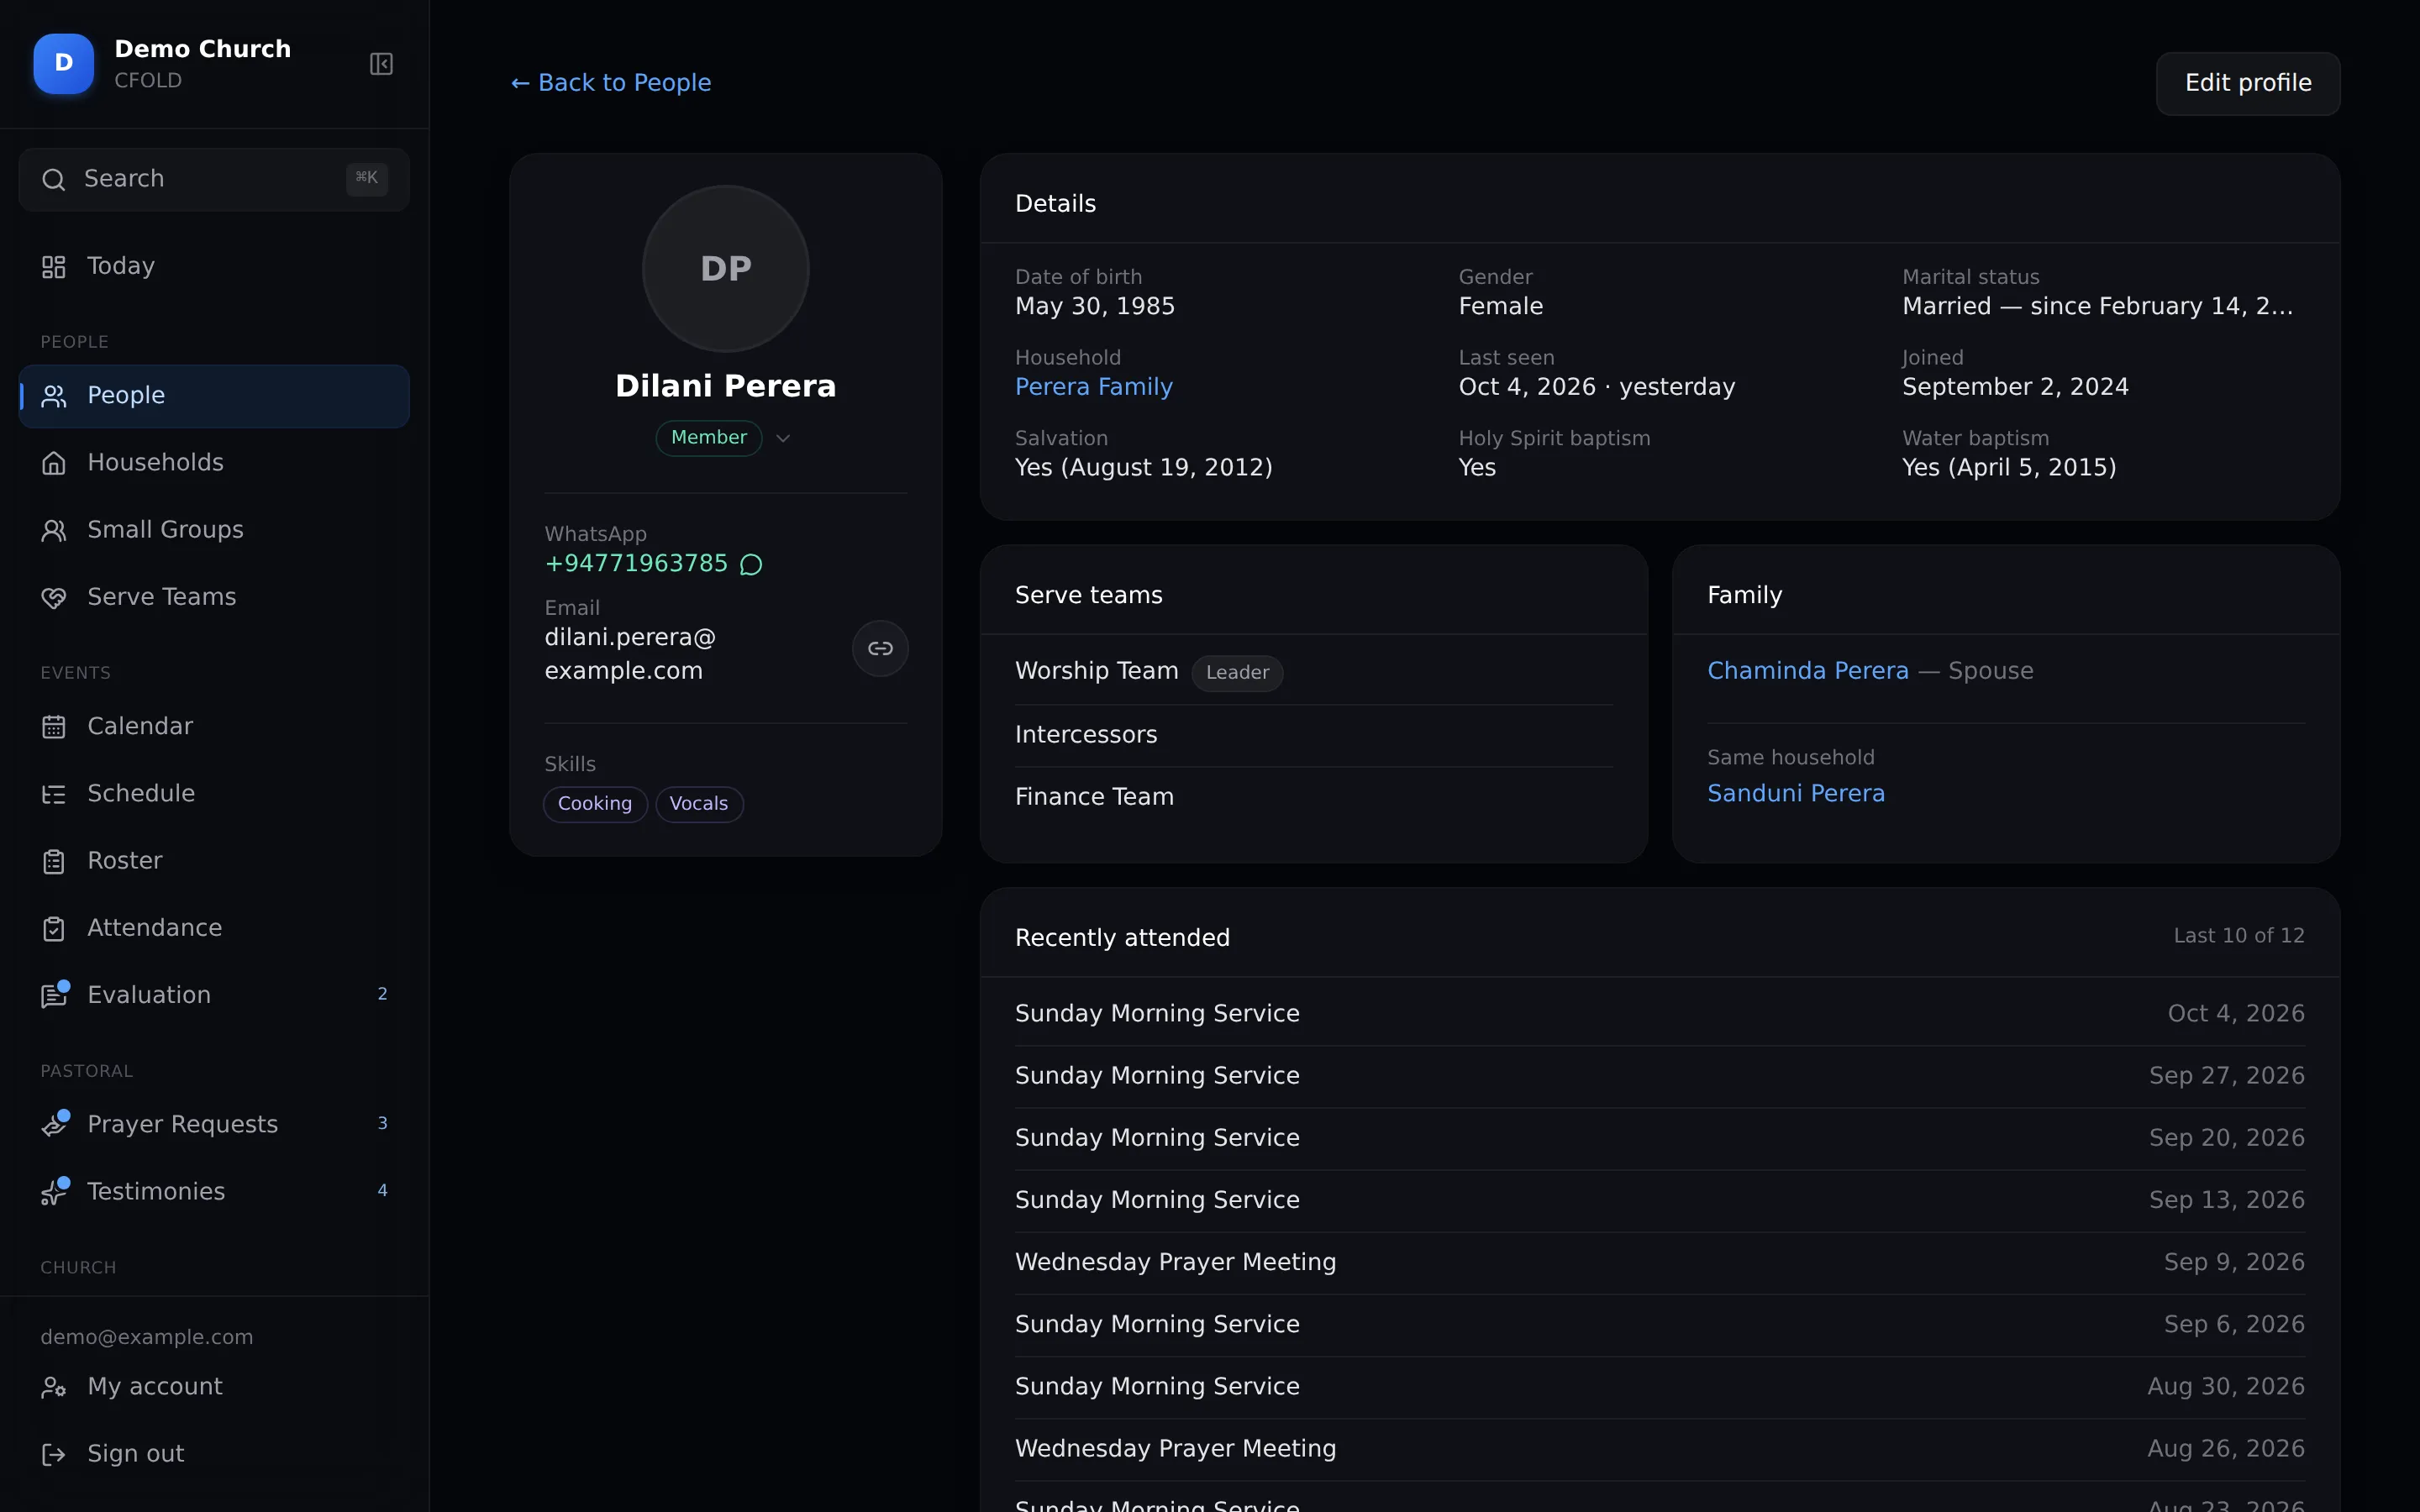2420x1512 pixels.
Task: Click the WhatsApp number +94771963785
Action: pos(636,564)
